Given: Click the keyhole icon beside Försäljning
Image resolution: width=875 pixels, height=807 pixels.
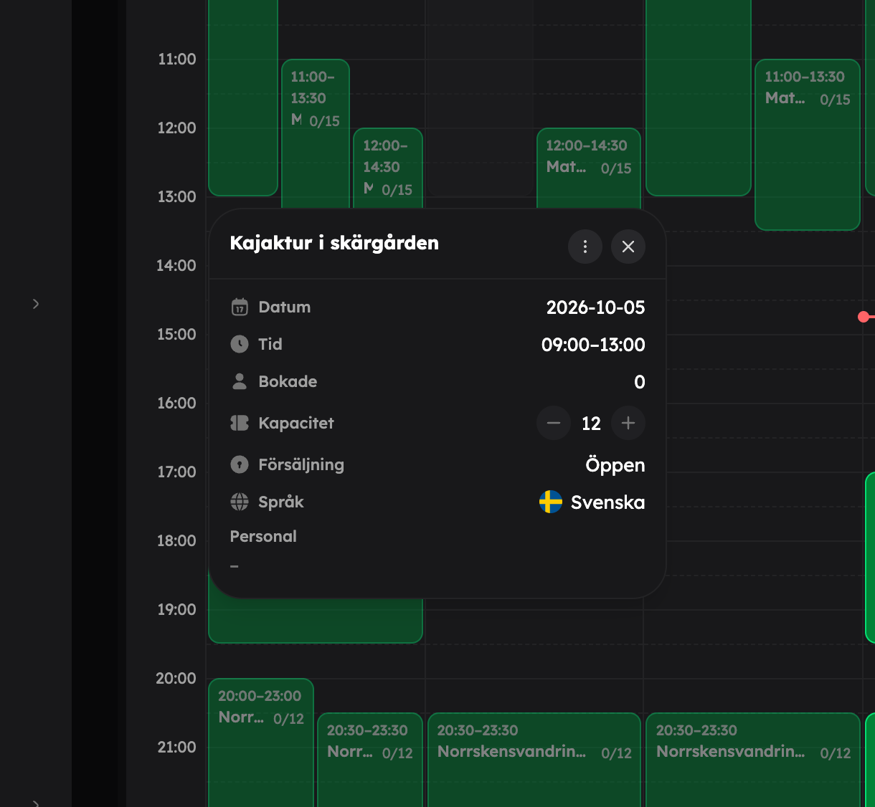Looking at the screenshot, I should [x=240, y=464].
